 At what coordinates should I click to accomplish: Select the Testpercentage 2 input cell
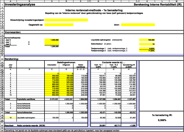[147, 51]
